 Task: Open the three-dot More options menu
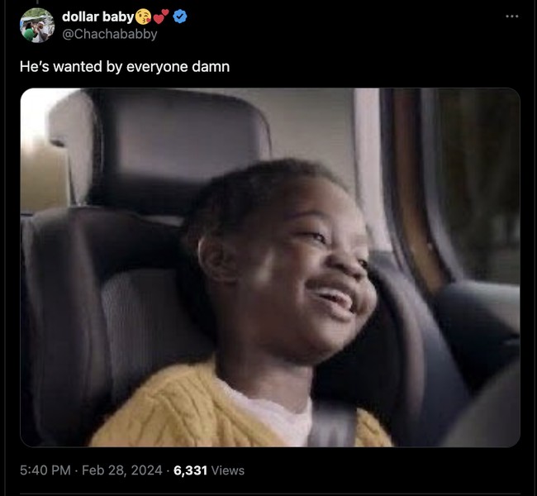point(512,17)
